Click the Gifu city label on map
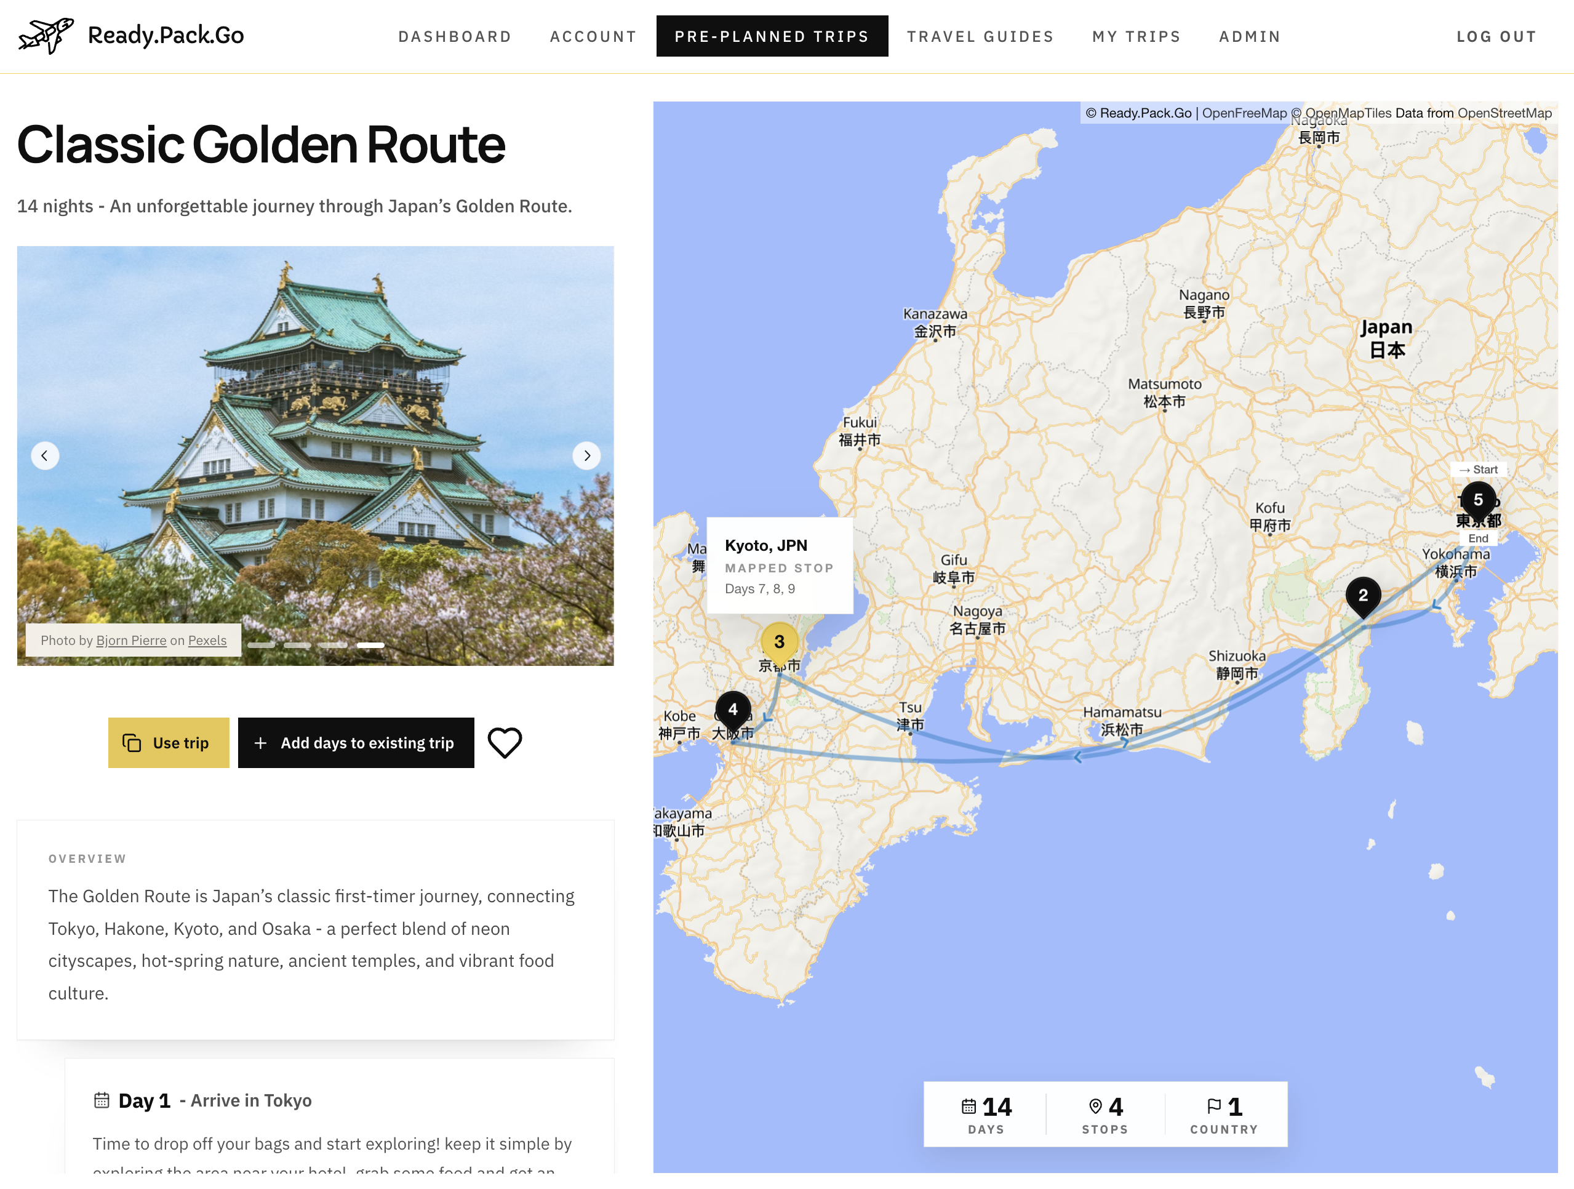This screenshot has height=1189, width=1574. [x=954, y=569]
